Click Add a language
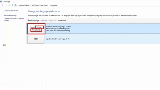Screen dimensions: 160x90 (x=33, y=20)
